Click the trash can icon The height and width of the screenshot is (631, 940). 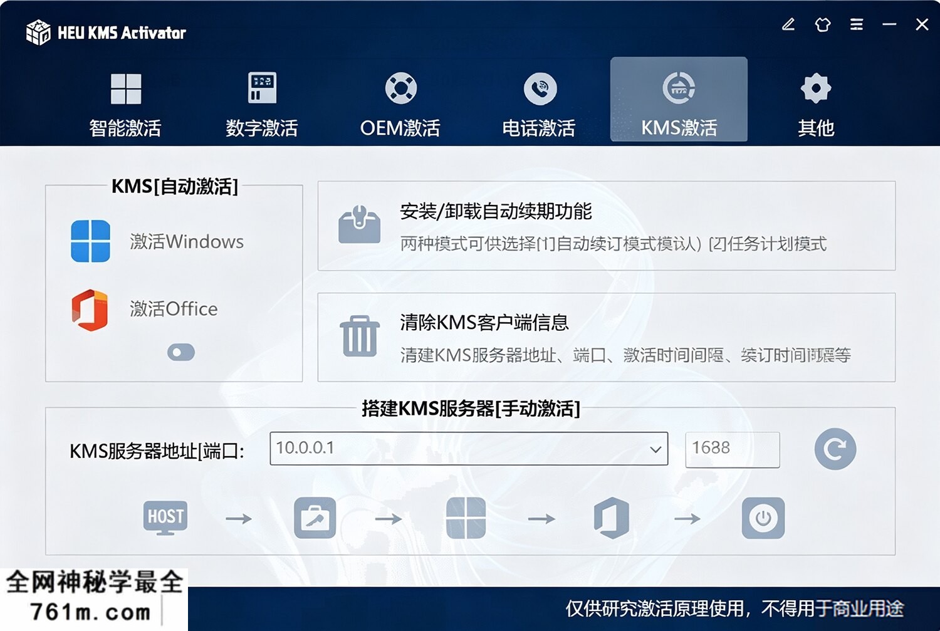coord(360,336)
